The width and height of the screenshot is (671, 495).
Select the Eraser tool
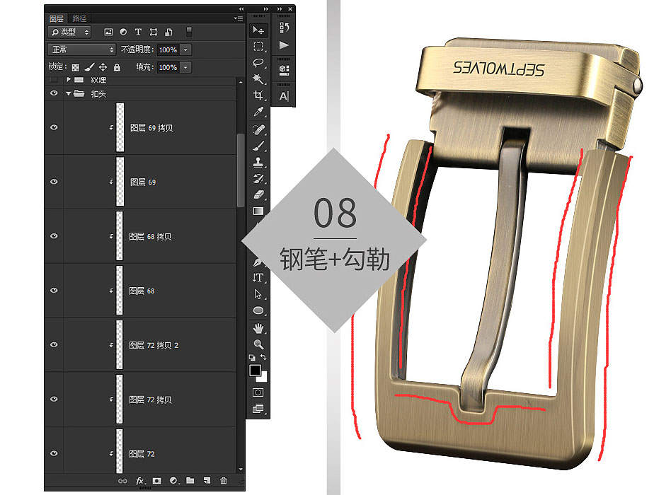pos(258,194)
